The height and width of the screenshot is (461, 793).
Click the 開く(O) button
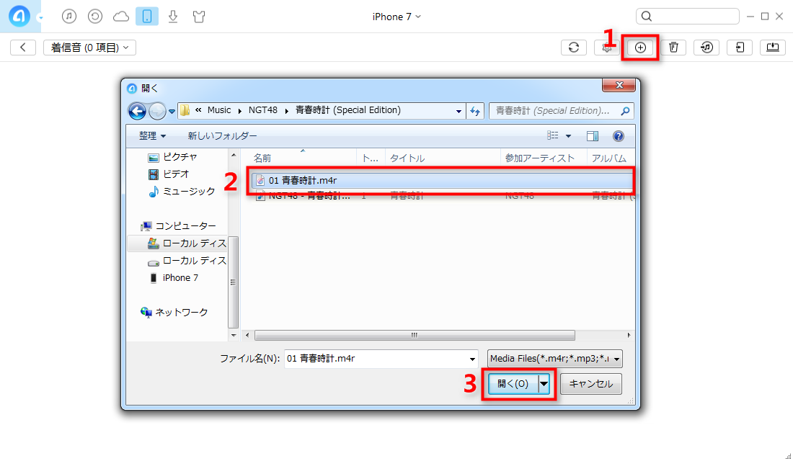[x=513, y=384]
